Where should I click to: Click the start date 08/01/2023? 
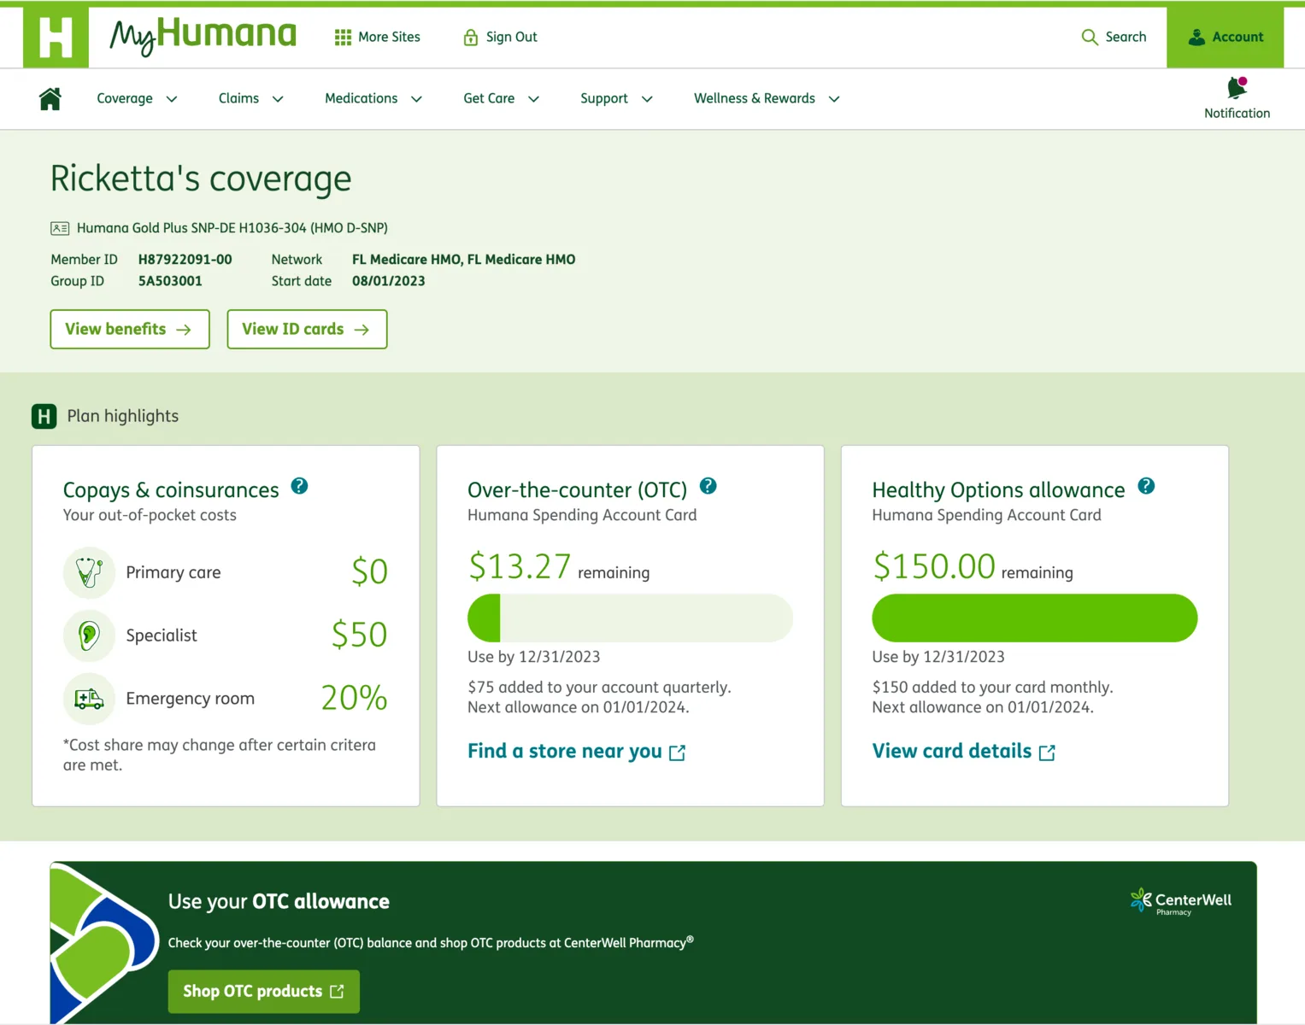(388, 281)
